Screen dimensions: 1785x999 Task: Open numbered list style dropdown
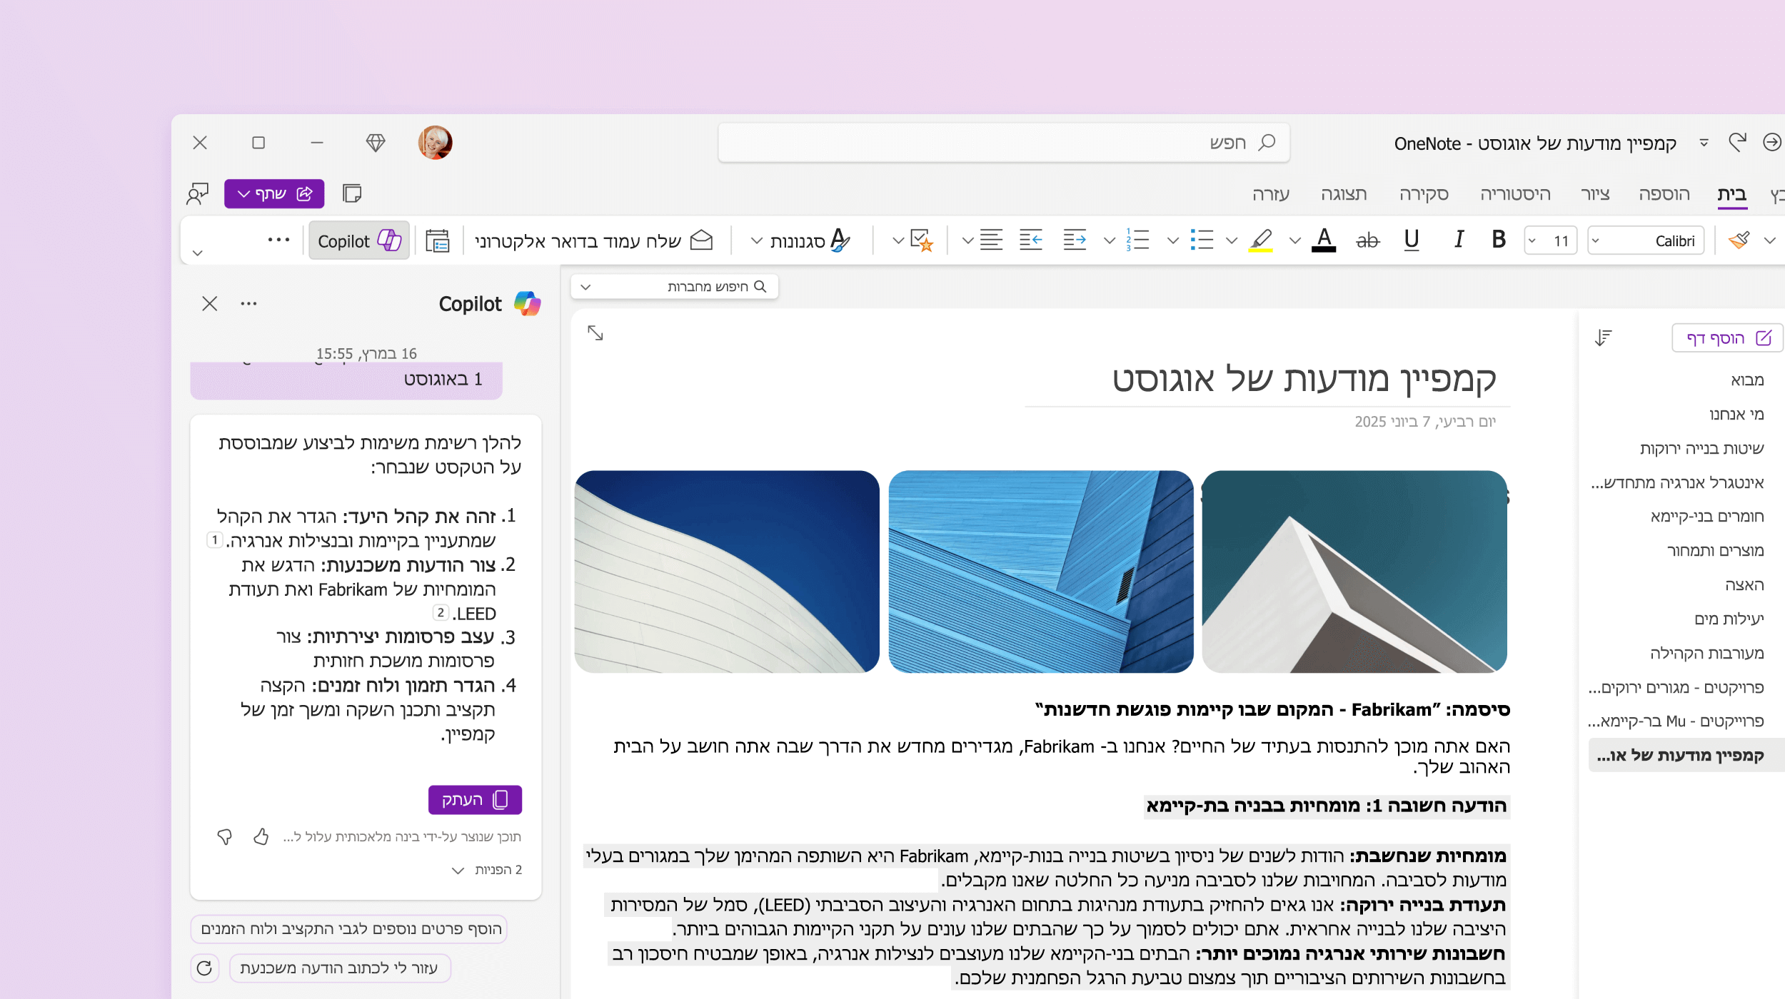coord(1109,240)
